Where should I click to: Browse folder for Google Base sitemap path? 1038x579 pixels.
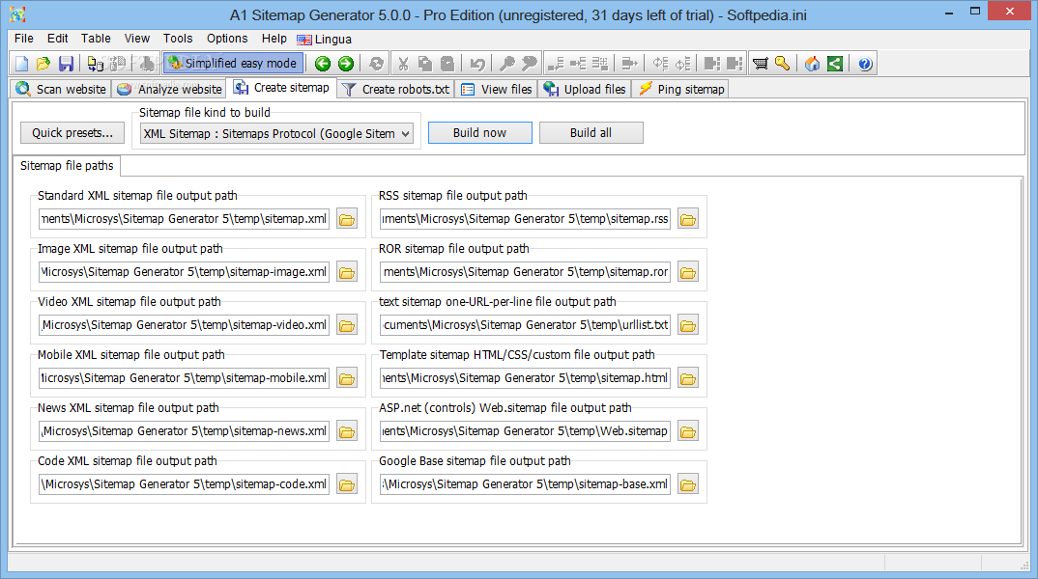click(688, 484)
